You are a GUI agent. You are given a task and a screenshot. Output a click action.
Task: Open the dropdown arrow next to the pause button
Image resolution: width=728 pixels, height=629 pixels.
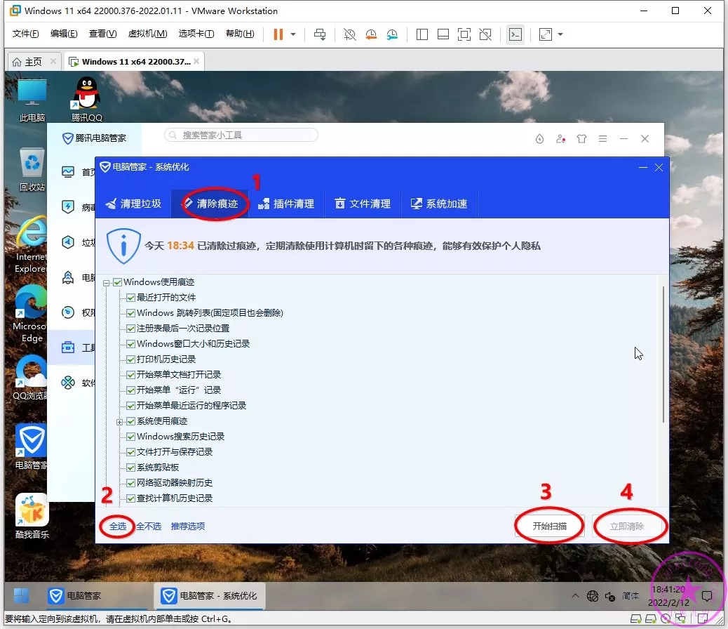coord(293,34)
